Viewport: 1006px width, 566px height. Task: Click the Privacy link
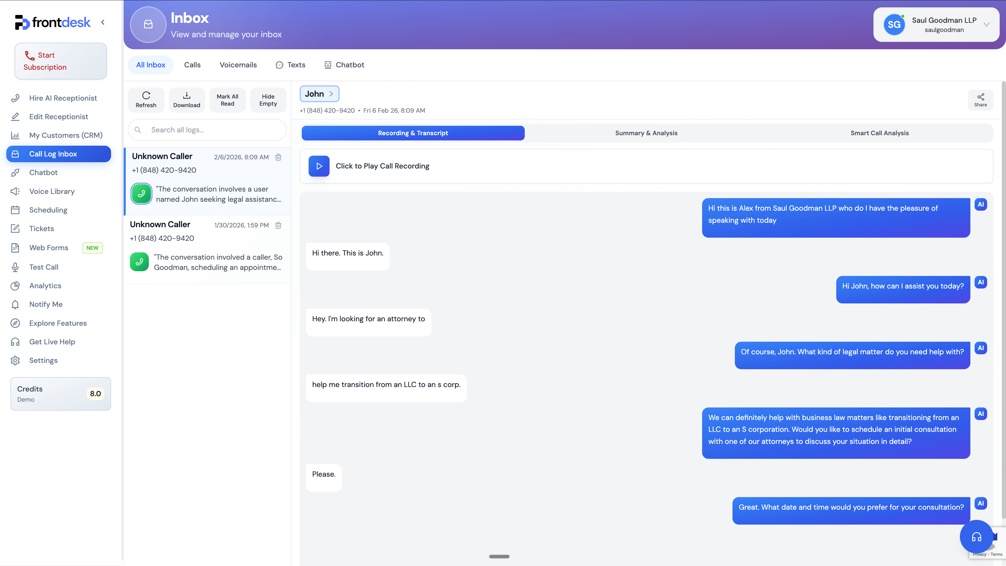pyautogui.click(x=980, y=554)
